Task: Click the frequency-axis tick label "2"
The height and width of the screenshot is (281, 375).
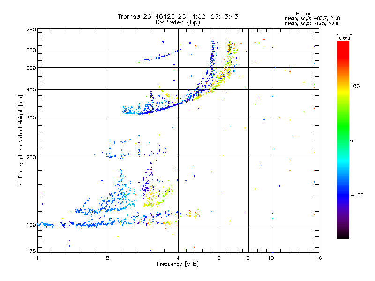Action: (x=108, y=258)
